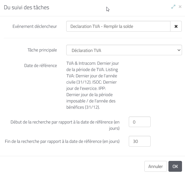Open the Tâche principale dropdown
Viewport: 185px width, 176px height.
[x=124, y=50]
